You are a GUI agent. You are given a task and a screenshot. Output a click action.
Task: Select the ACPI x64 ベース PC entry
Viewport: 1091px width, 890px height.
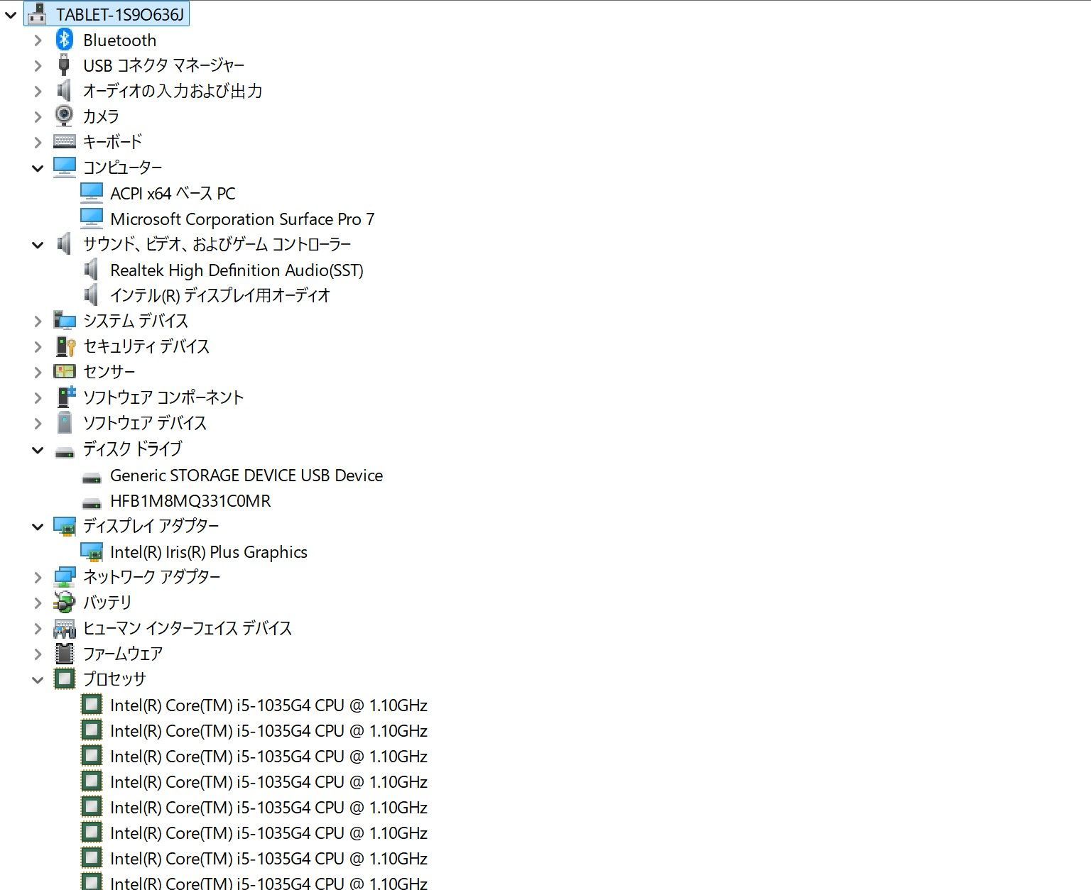pyautogui.click(x=173, y=193)
